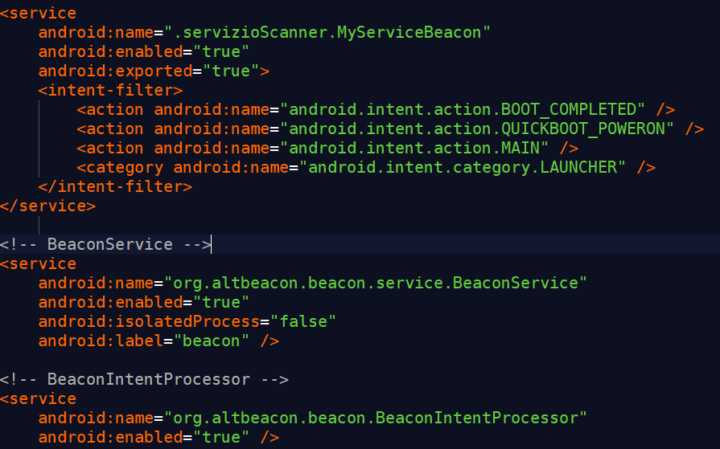Place cursor on BOOT_COMPLETED action line
The image size is (720, 449).
(376, 109)
